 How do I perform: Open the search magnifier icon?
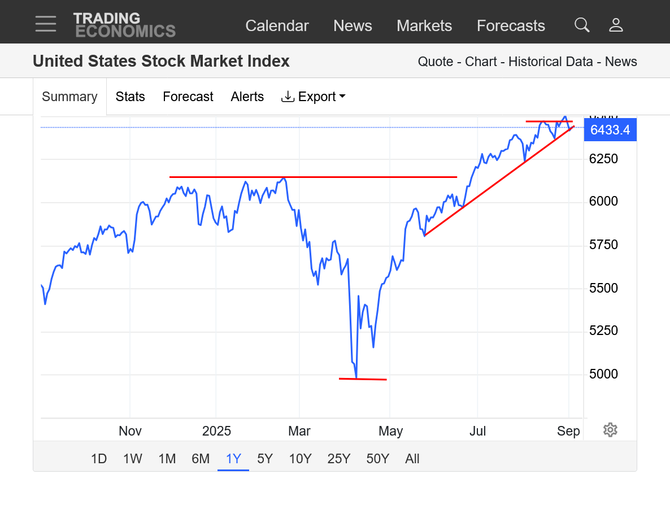tap(582, 25)
